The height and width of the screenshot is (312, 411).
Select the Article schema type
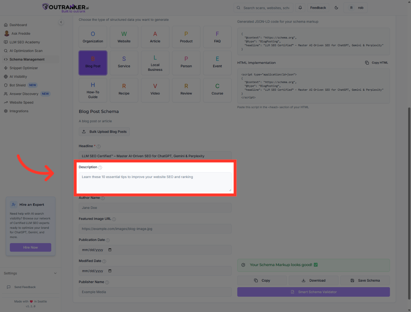tap(155, 37)
